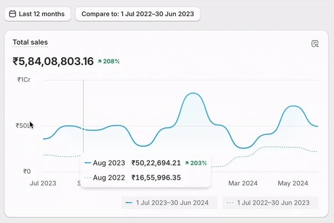Viewport: 334px width, 223px height.
Task: Click the dotted line swatch in the legend
Action: [230, 203]
